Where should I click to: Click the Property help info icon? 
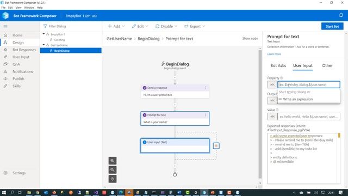tap(282, 78)
